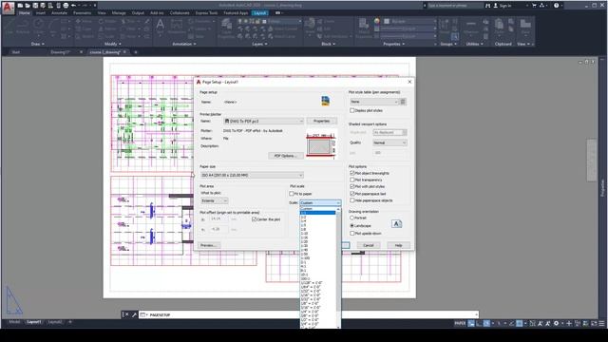
Task: Open the AutoCAD application menu logo
Action: (8, 8)
